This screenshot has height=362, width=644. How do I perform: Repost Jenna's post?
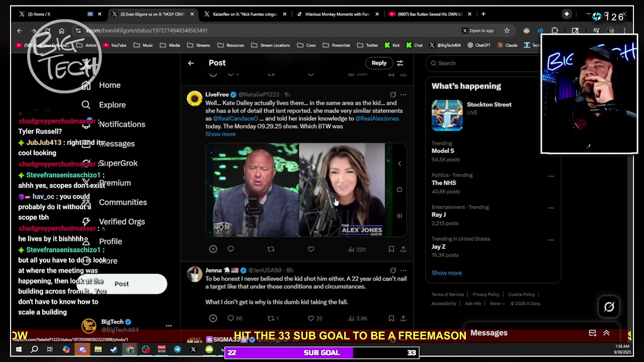point(273,318)
